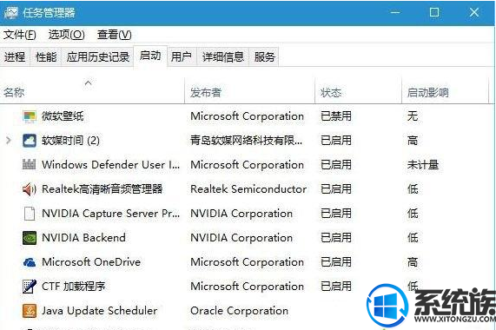The height and width of the screenshot is (330, 496).
Task: Select the NVIDIA Capture Server file icon
Action: 30,214
